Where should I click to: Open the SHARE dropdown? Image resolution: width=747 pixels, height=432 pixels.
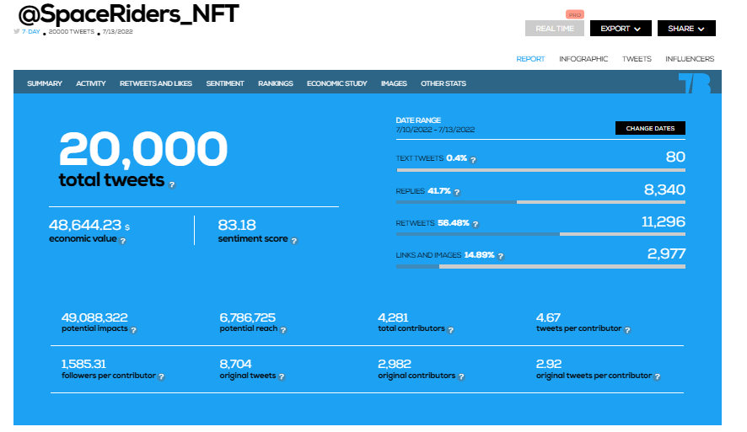[686, 29]
